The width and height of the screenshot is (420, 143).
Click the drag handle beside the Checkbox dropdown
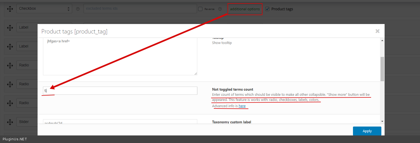[10, 9]
